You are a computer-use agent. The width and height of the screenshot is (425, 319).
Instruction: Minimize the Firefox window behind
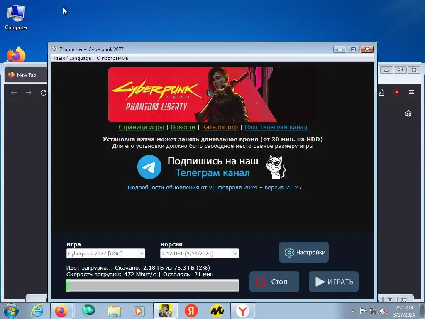coord(387,70)
